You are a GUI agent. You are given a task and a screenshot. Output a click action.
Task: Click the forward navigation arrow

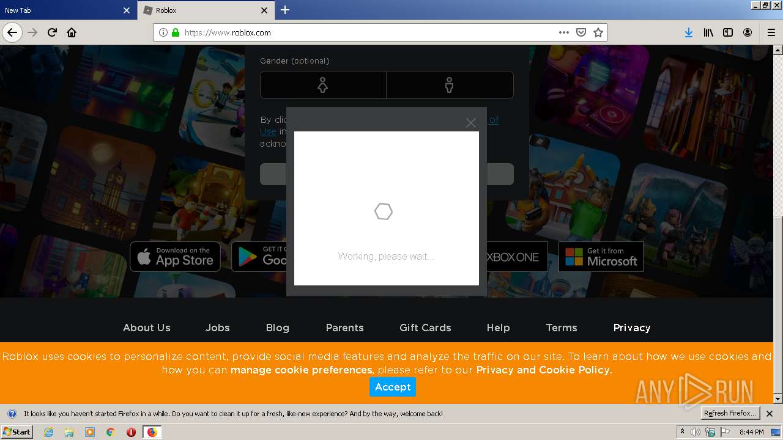(x=33, y=32)
